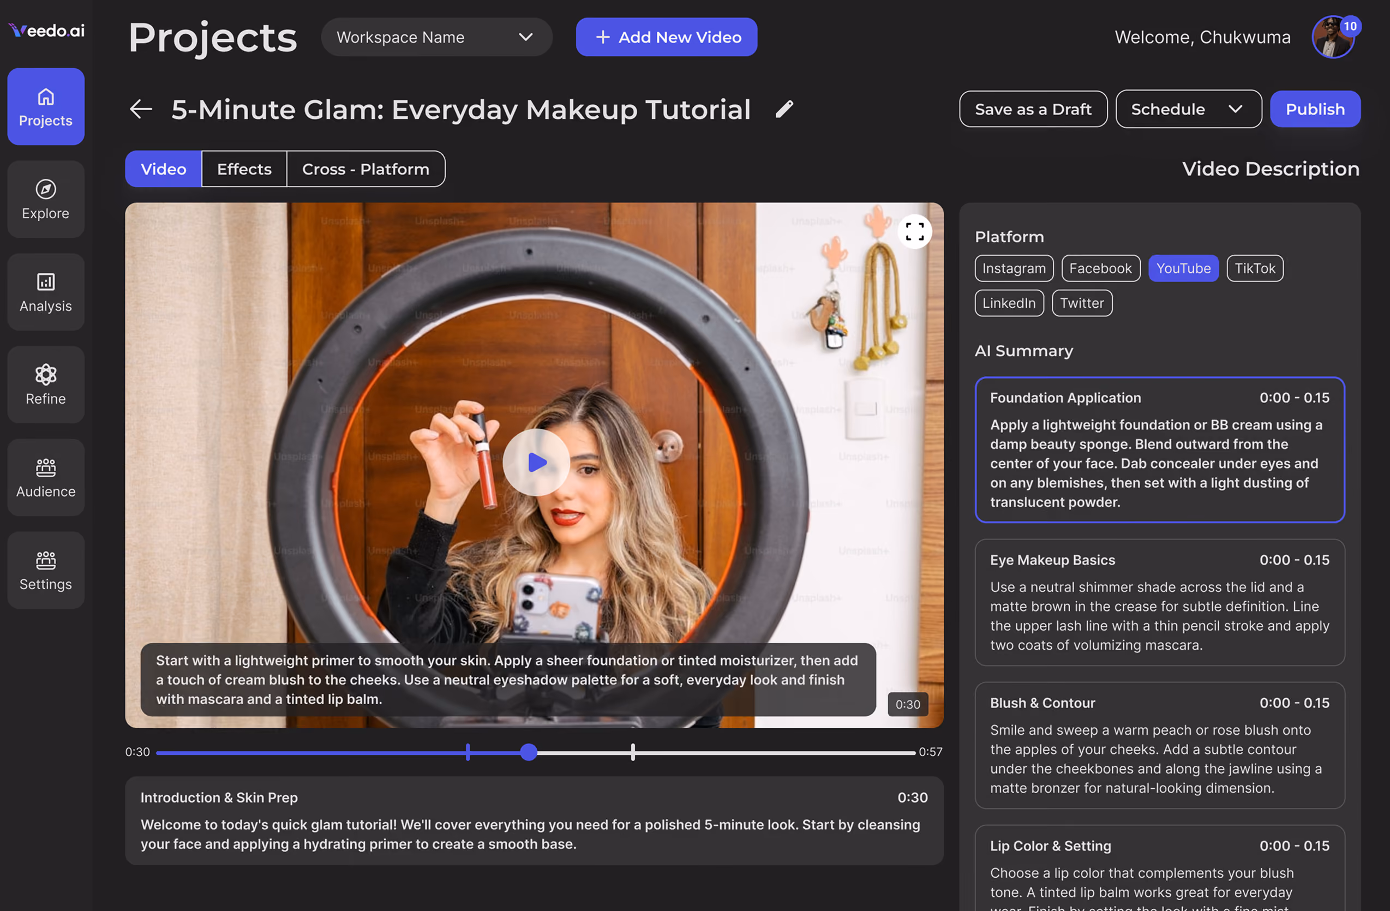
Task: Switch to the Video tab
Action: (164, 169)
